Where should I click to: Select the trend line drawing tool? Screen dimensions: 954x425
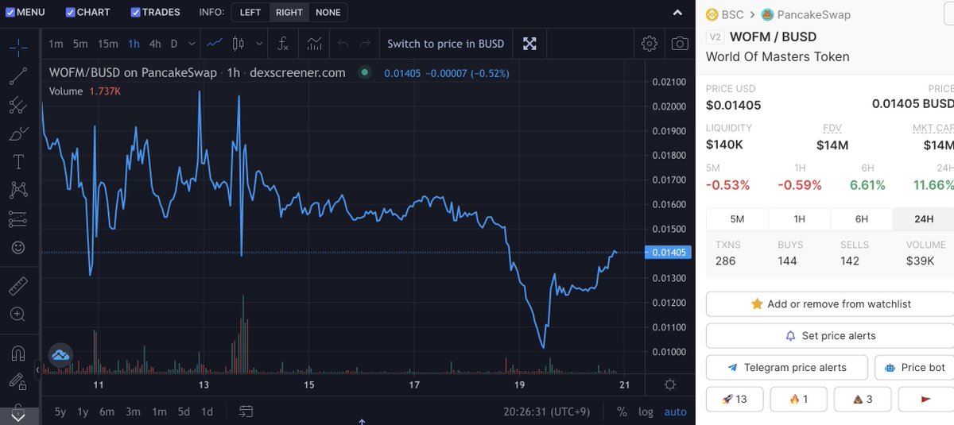[18, 76]
